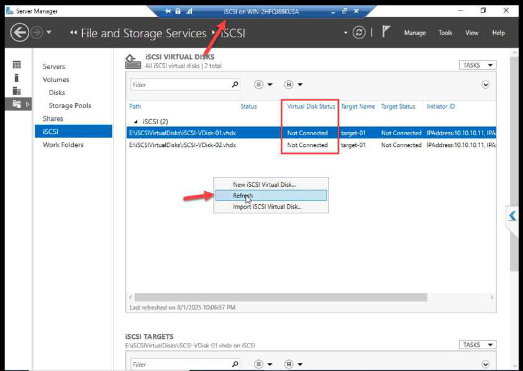Select Work Folders in the sidebar
Viewport: 523px width, 371px height.
tap(63, 145)
